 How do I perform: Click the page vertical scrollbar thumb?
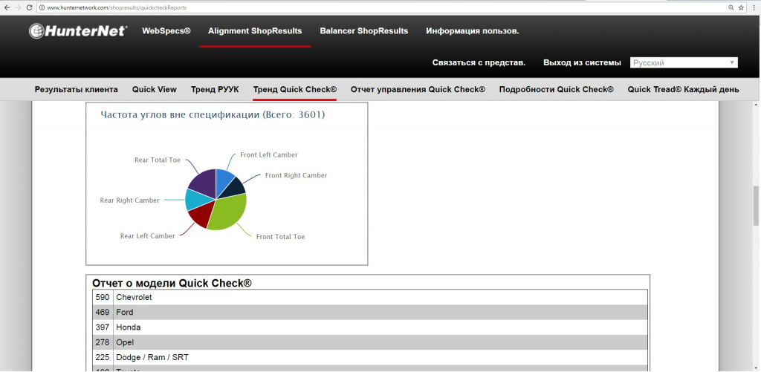click(x=757, y=206)
